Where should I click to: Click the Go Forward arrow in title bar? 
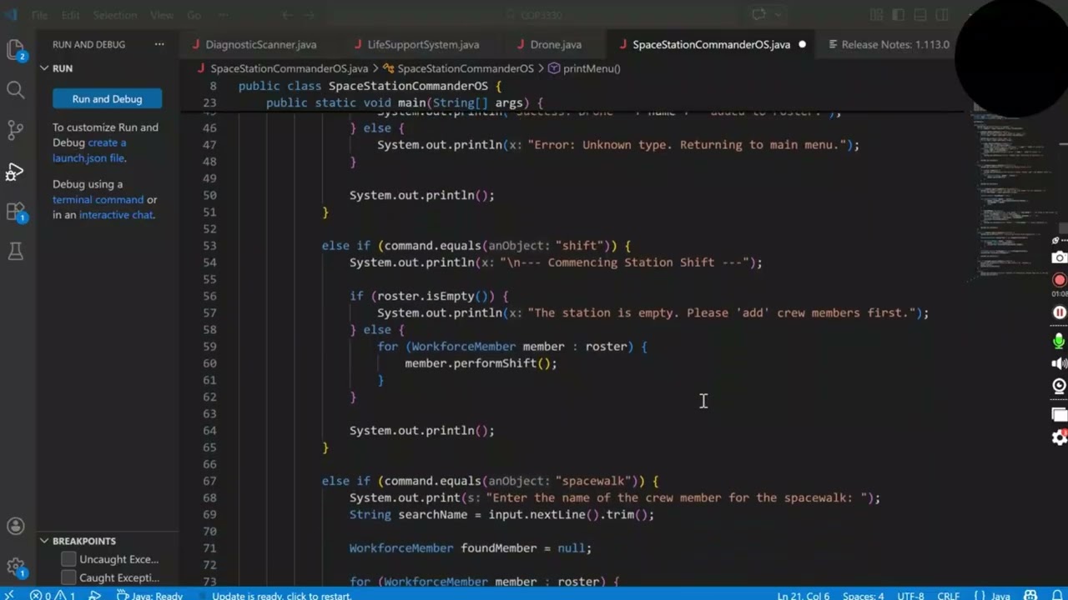tap(310, 15)
